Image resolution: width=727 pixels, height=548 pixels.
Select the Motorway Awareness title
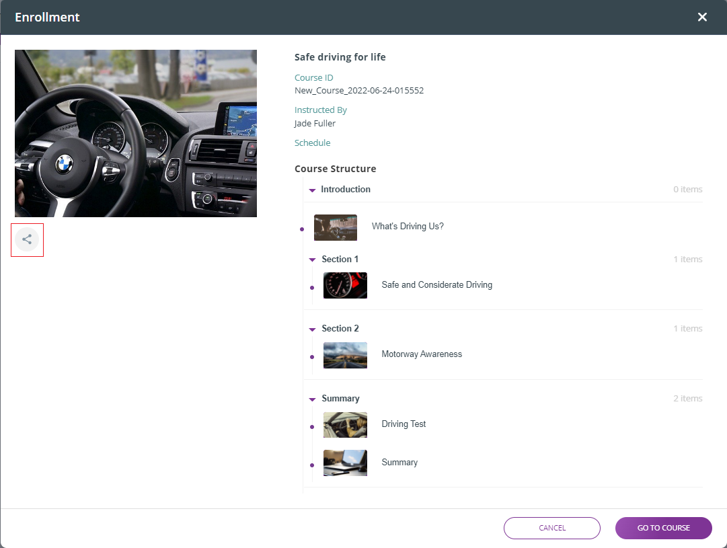click(422, 354)
